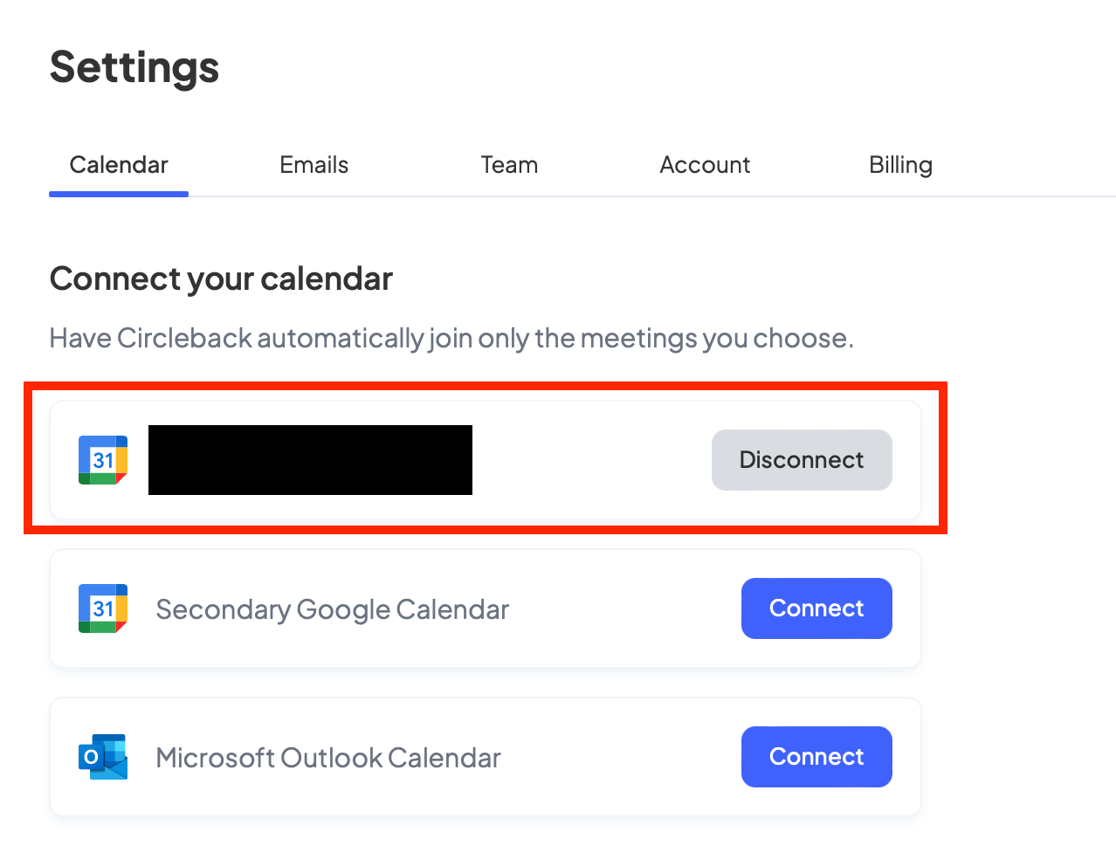Viewport: 1116px width, 866px height.
Task: Connect the Secondary Google Calendar
Action: pos(816,608)
